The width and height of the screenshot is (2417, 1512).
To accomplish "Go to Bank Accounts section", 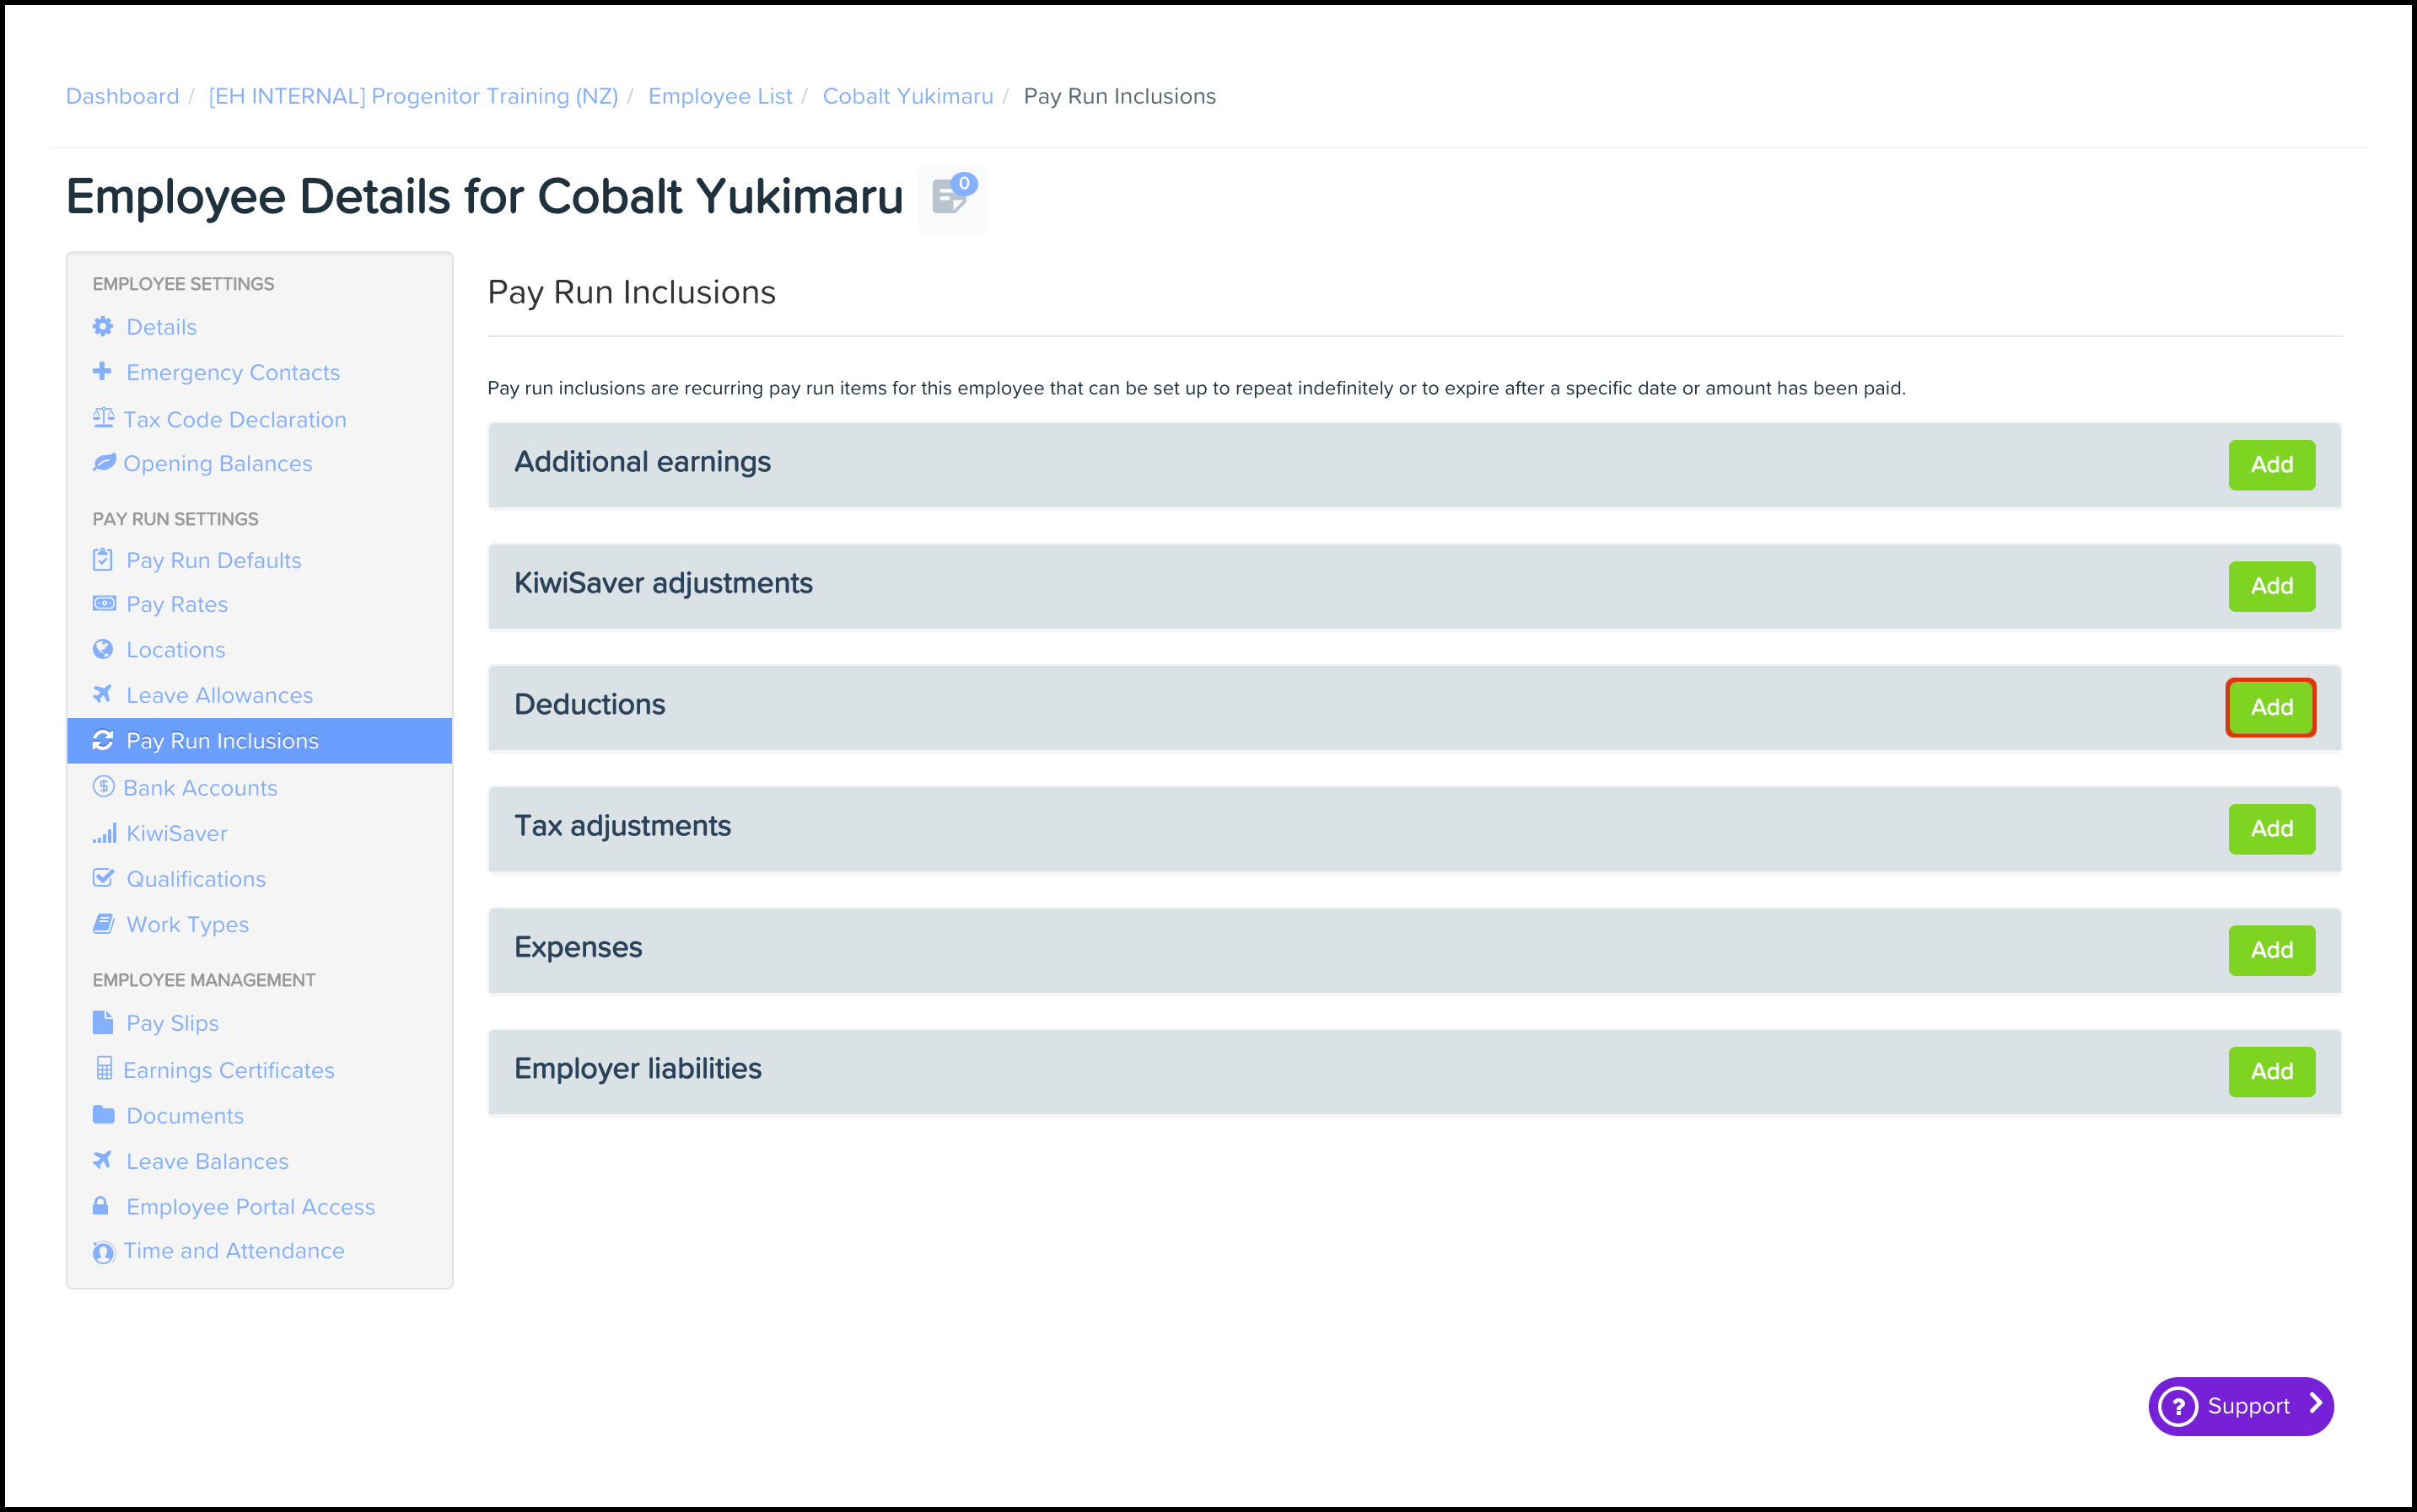I will [x=200, y=788].
